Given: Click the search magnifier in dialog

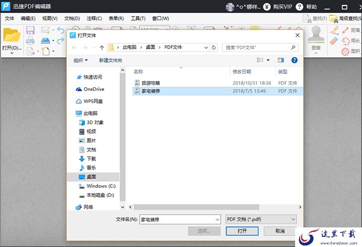Looking at the screenshot, I should (293, 48).
